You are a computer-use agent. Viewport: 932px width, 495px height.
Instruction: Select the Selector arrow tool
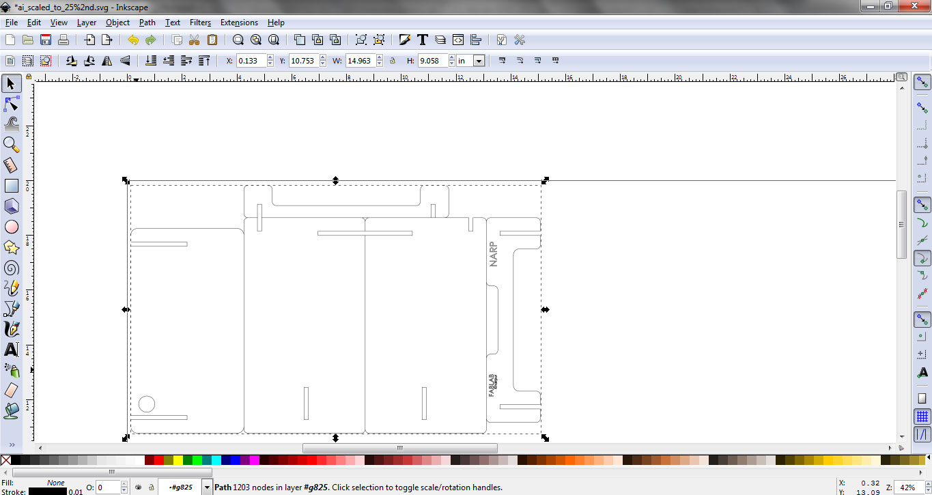[12, 84]
